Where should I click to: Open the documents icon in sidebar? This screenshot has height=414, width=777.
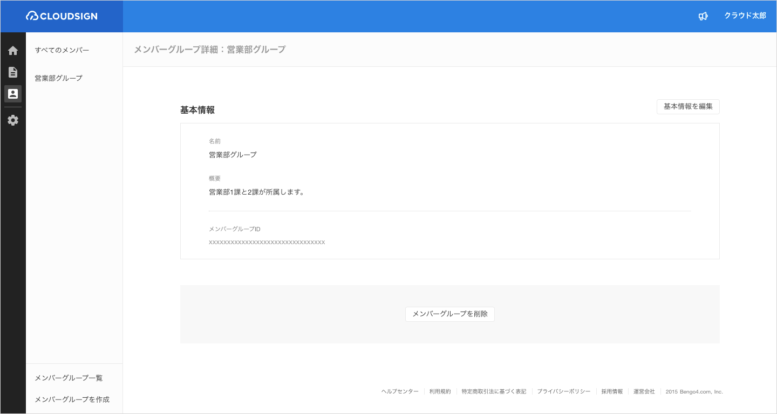(13, 72)
